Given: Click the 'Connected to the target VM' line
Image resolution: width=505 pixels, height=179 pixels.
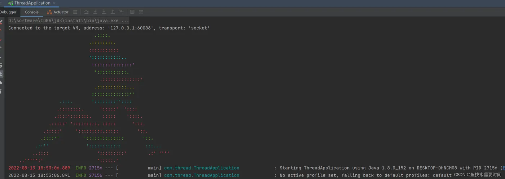Looking at the screenshot, I should (109, 28).
